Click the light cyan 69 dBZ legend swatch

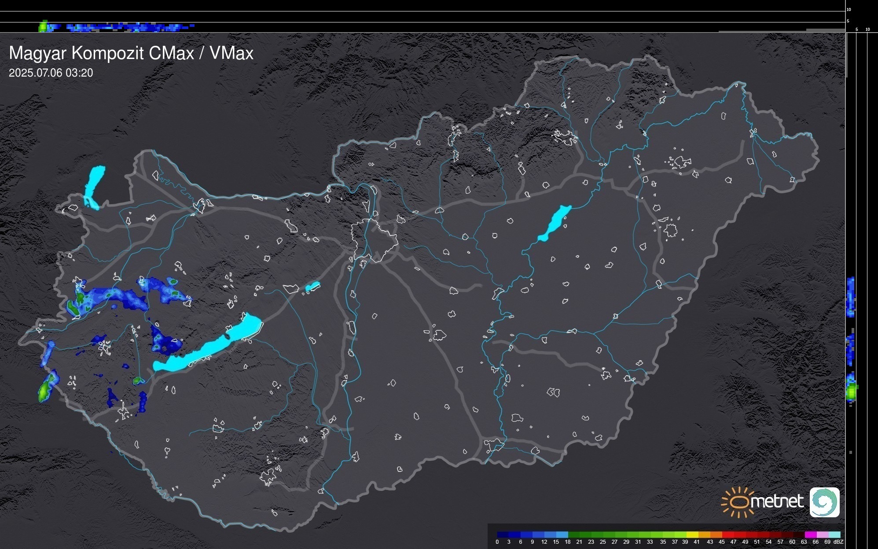point(834,534)
